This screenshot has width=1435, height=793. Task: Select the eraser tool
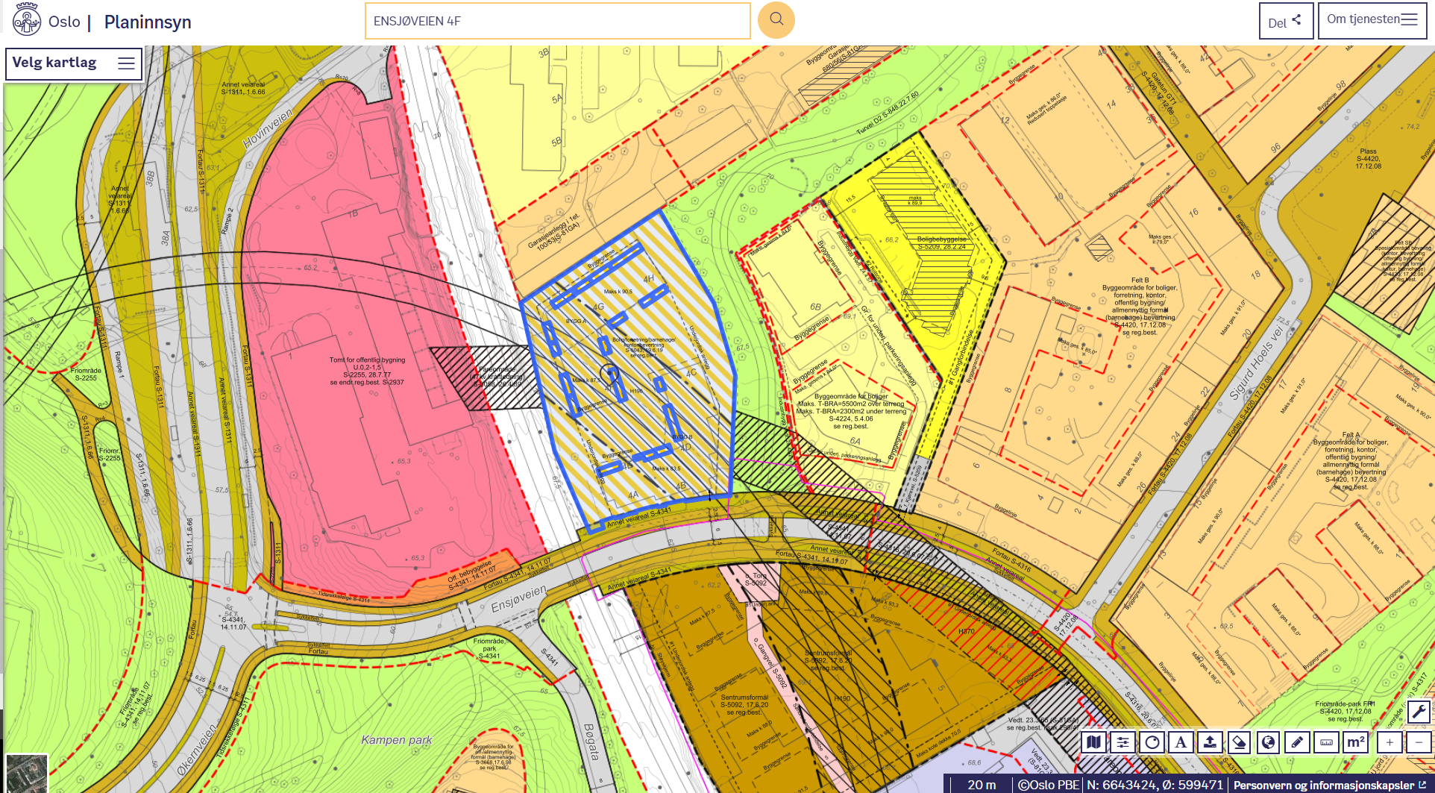point(1239,742)
